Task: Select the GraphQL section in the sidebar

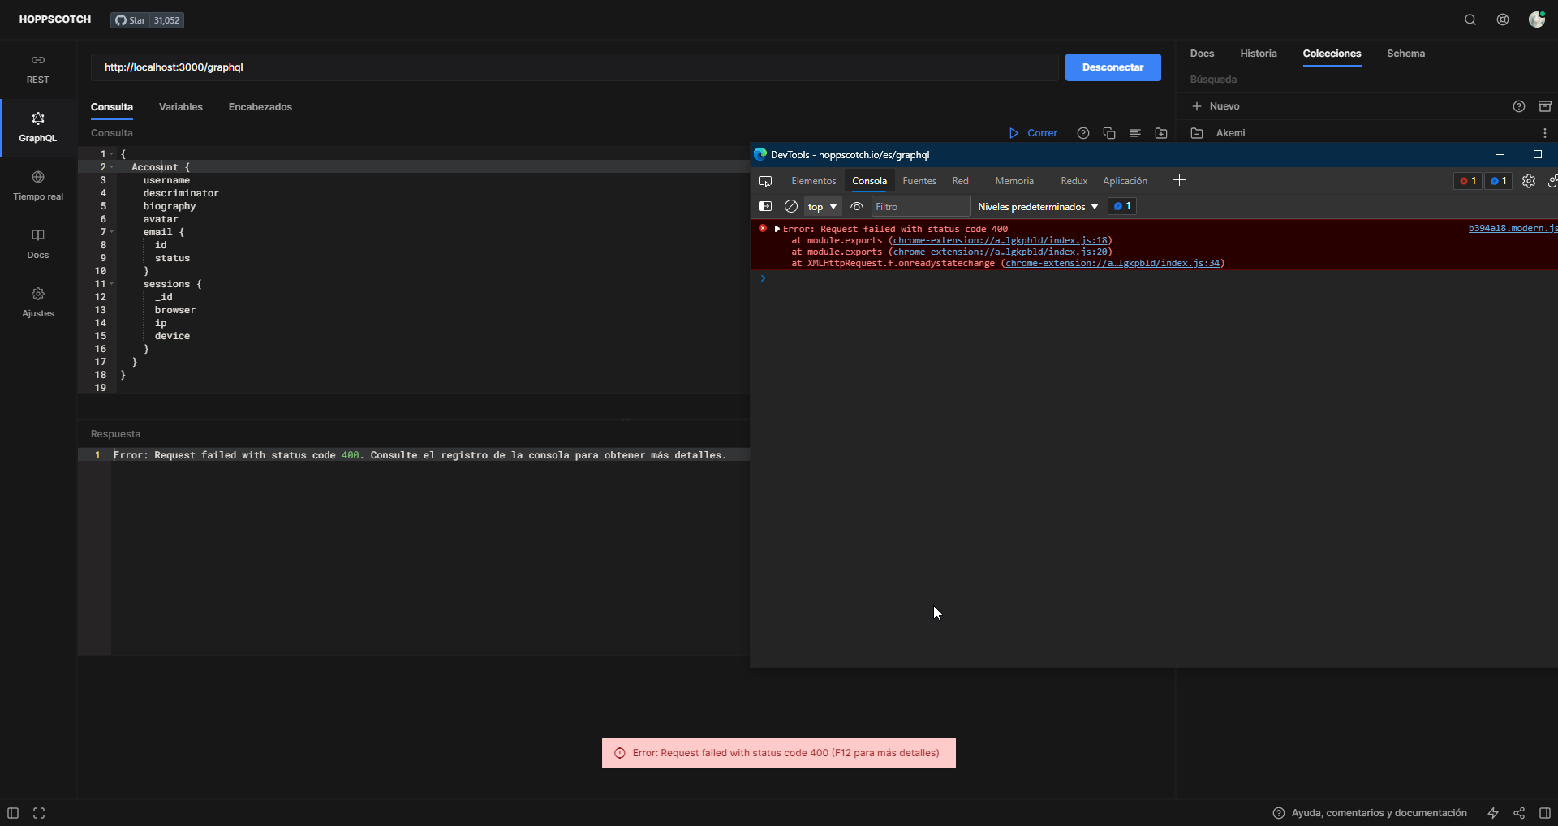Action: [37, 127]
